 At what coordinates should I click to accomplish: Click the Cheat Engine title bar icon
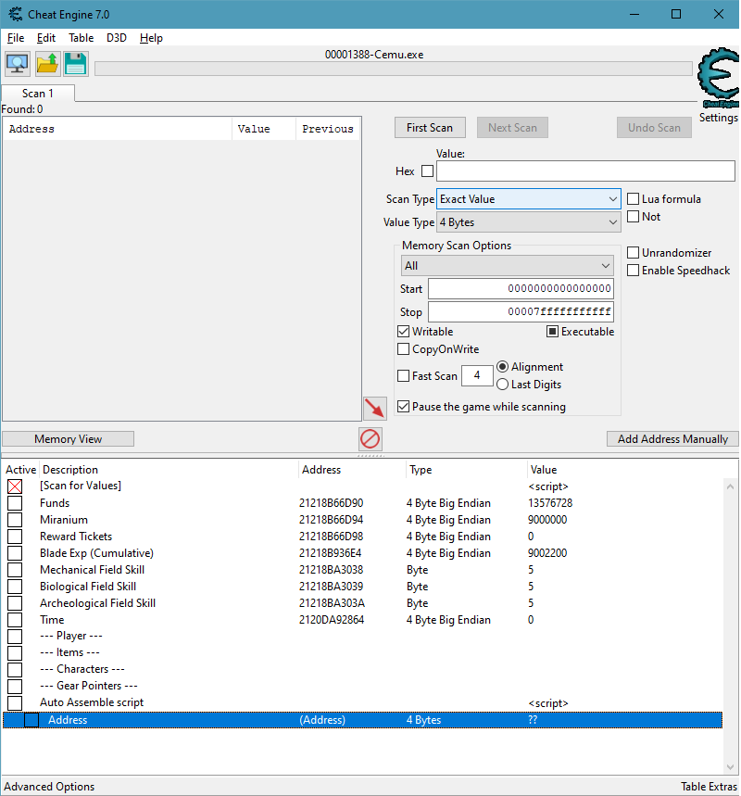click(x=11, y=14)
